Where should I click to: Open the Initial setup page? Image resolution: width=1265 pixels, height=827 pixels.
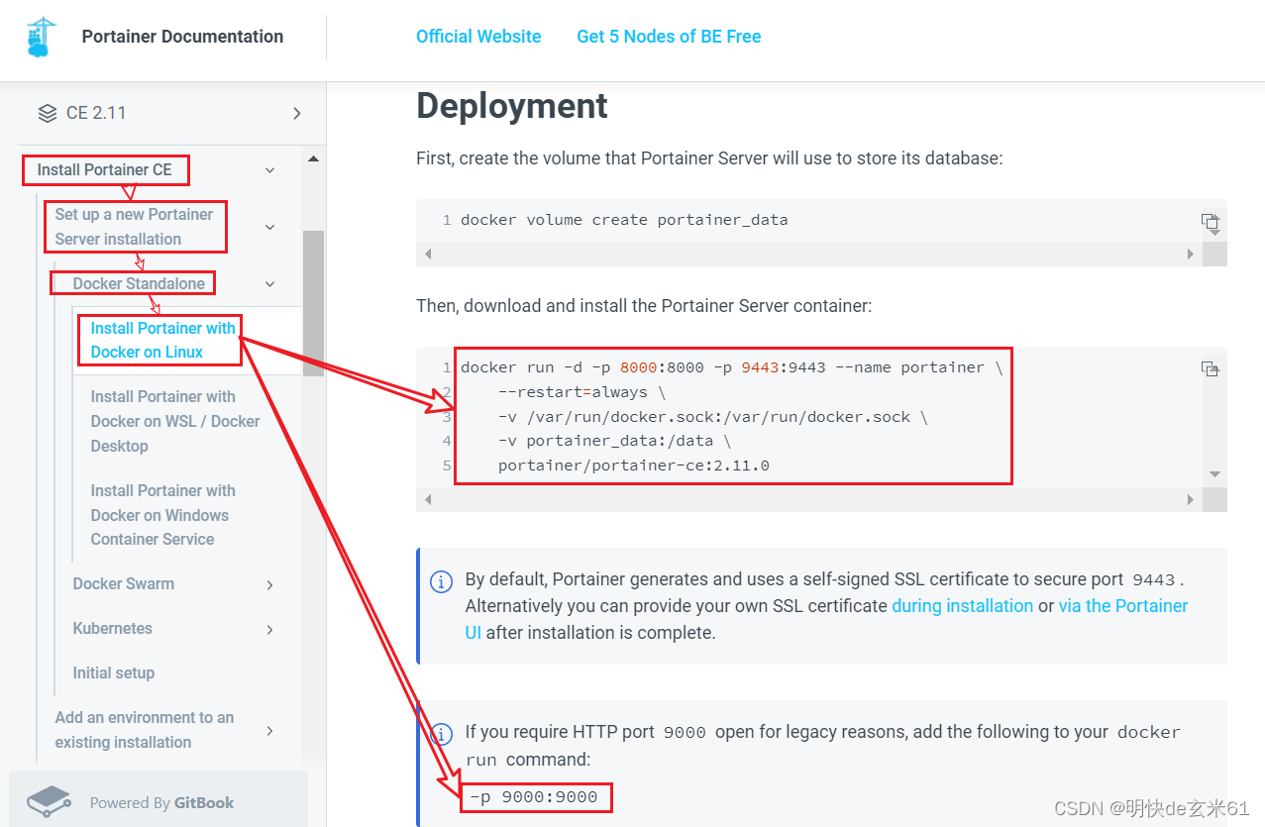click(114, 672)
